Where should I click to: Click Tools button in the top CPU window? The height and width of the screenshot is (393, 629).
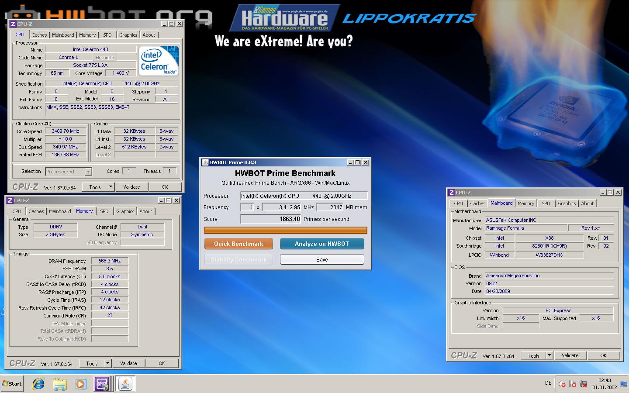[x=95, y=187]
